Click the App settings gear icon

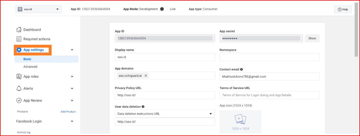pyautogui.click(x=19, y=50)
